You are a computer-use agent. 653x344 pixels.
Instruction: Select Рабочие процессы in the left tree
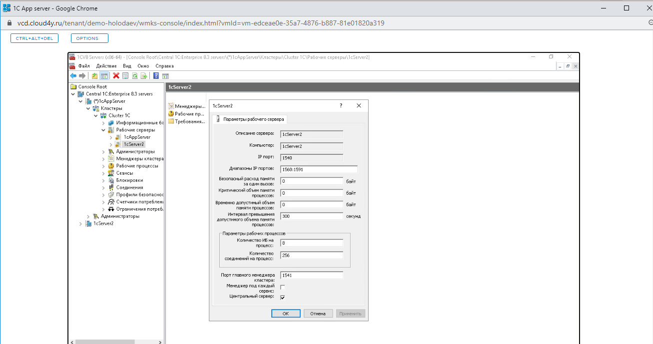(137, 166)
